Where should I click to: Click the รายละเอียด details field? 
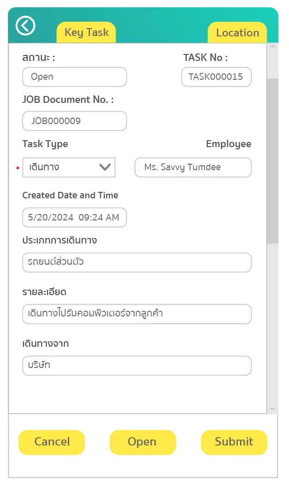[x=137, y=314]
